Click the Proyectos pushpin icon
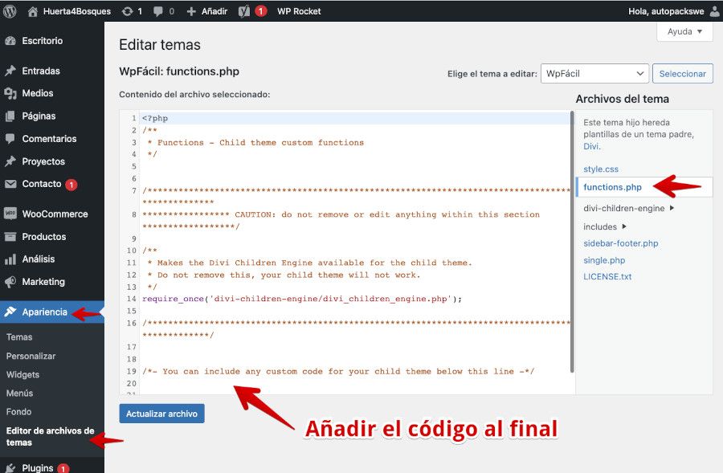723x473 pixels. click(10, 161)
